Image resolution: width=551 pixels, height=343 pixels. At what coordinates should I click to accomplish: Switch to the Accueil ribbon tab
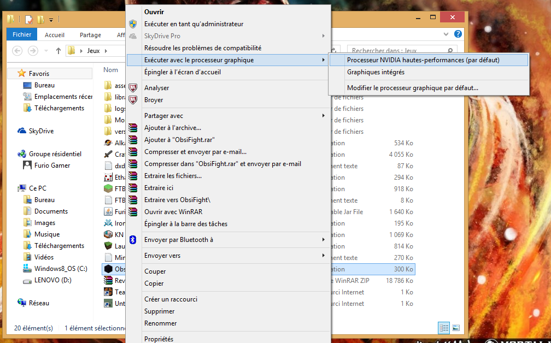tap(55, 35)
